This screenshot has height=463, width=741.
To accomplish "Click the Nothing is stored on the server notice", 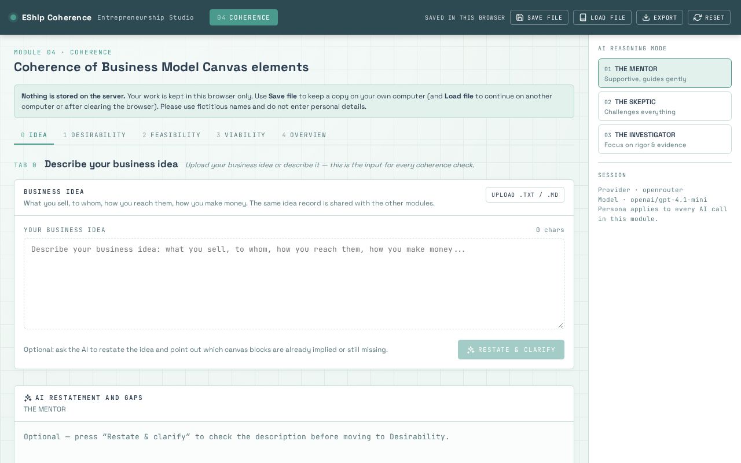I will tap(294, 101).
